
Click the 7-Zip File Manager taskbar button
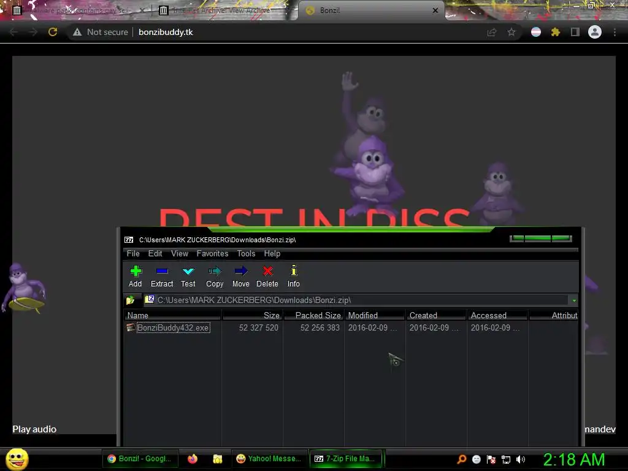(345, 459)
